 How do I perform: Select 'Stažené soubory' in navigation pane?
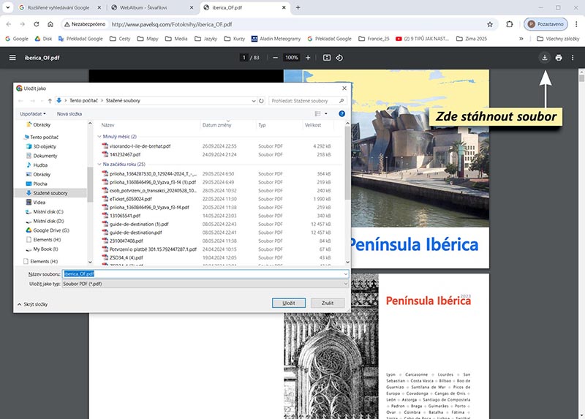click(x=50, y=193)
